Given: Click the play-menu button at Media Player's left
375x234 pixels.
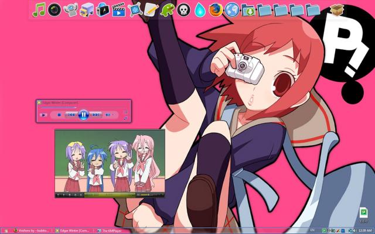Looking at the screenshot, I should click(x=44, y=115).
